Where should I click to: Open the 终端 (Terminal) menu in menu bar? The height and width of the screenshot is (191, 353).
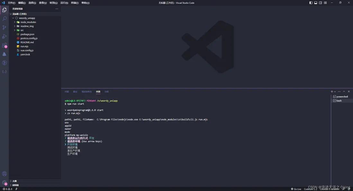75,3
